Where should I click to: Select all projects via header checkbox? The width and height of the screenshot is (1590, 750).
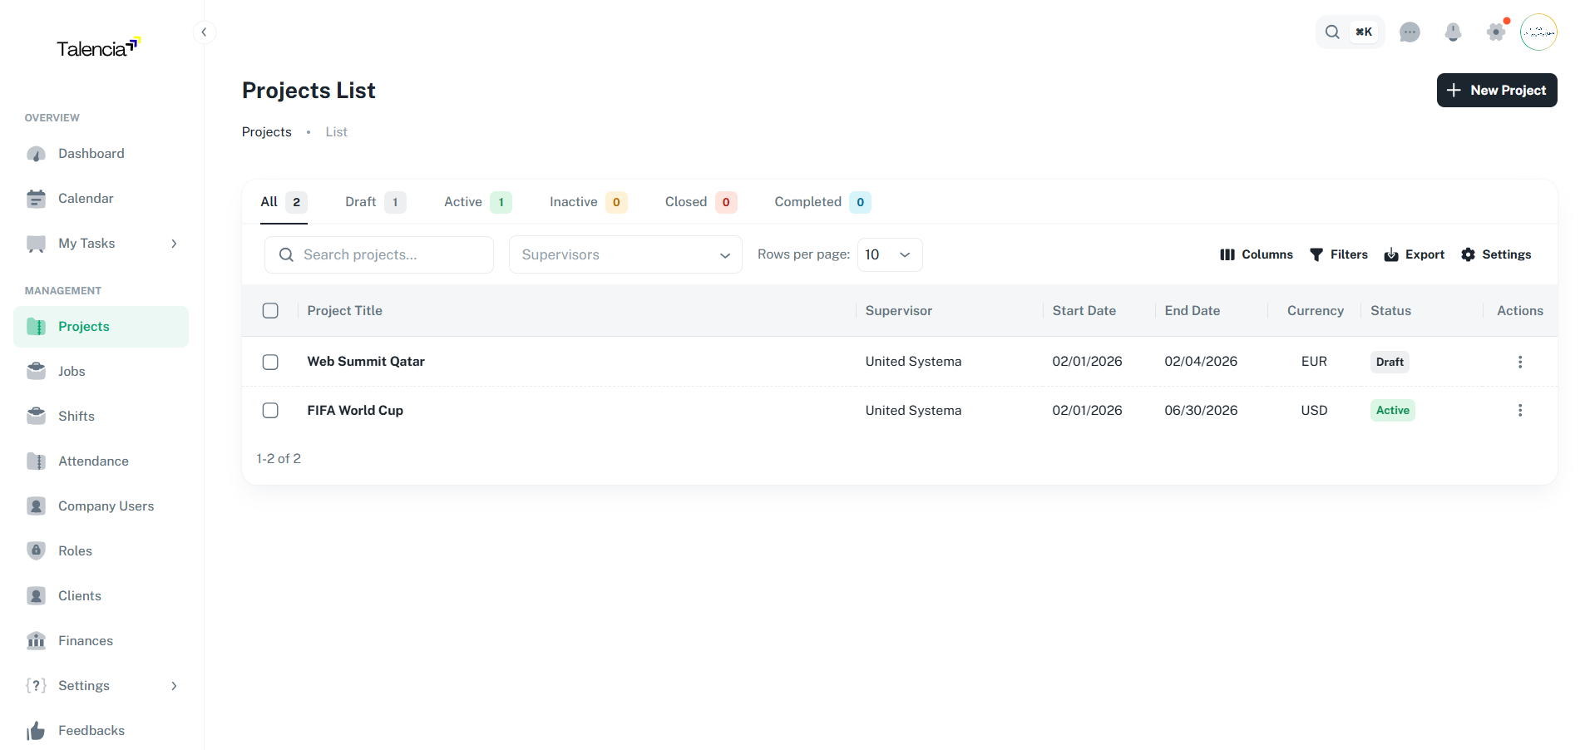(x=270, y=310)
